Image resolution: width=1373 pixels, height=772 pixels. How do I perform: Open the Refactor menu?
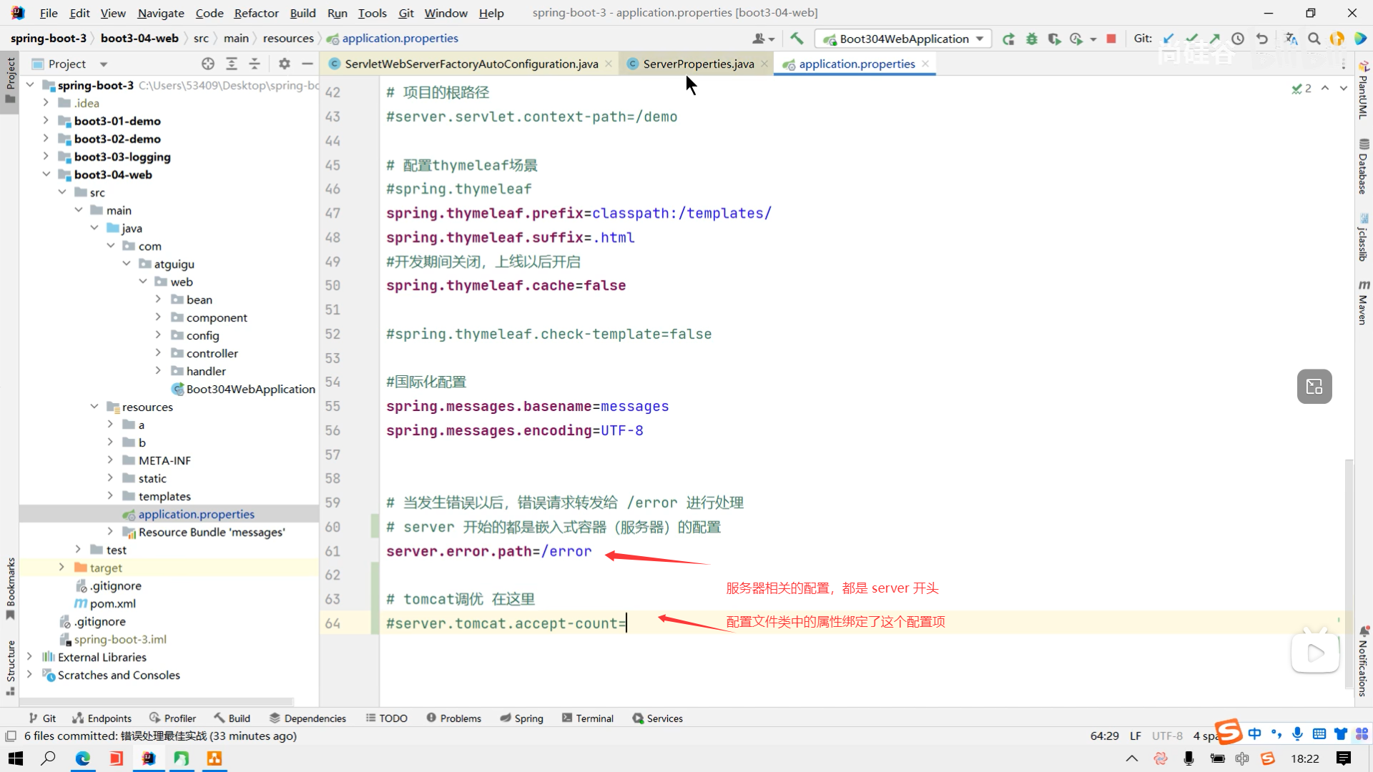(256, 13)
